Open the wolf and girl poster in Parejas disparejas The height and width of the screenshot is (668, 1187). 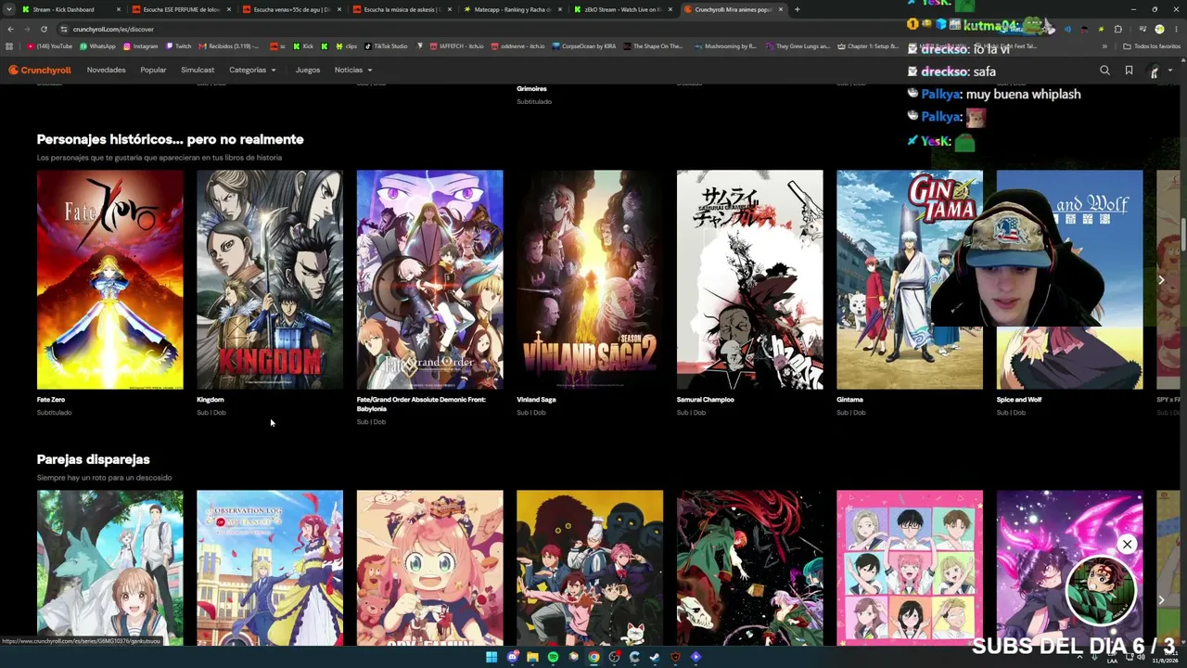pos(110,567)
